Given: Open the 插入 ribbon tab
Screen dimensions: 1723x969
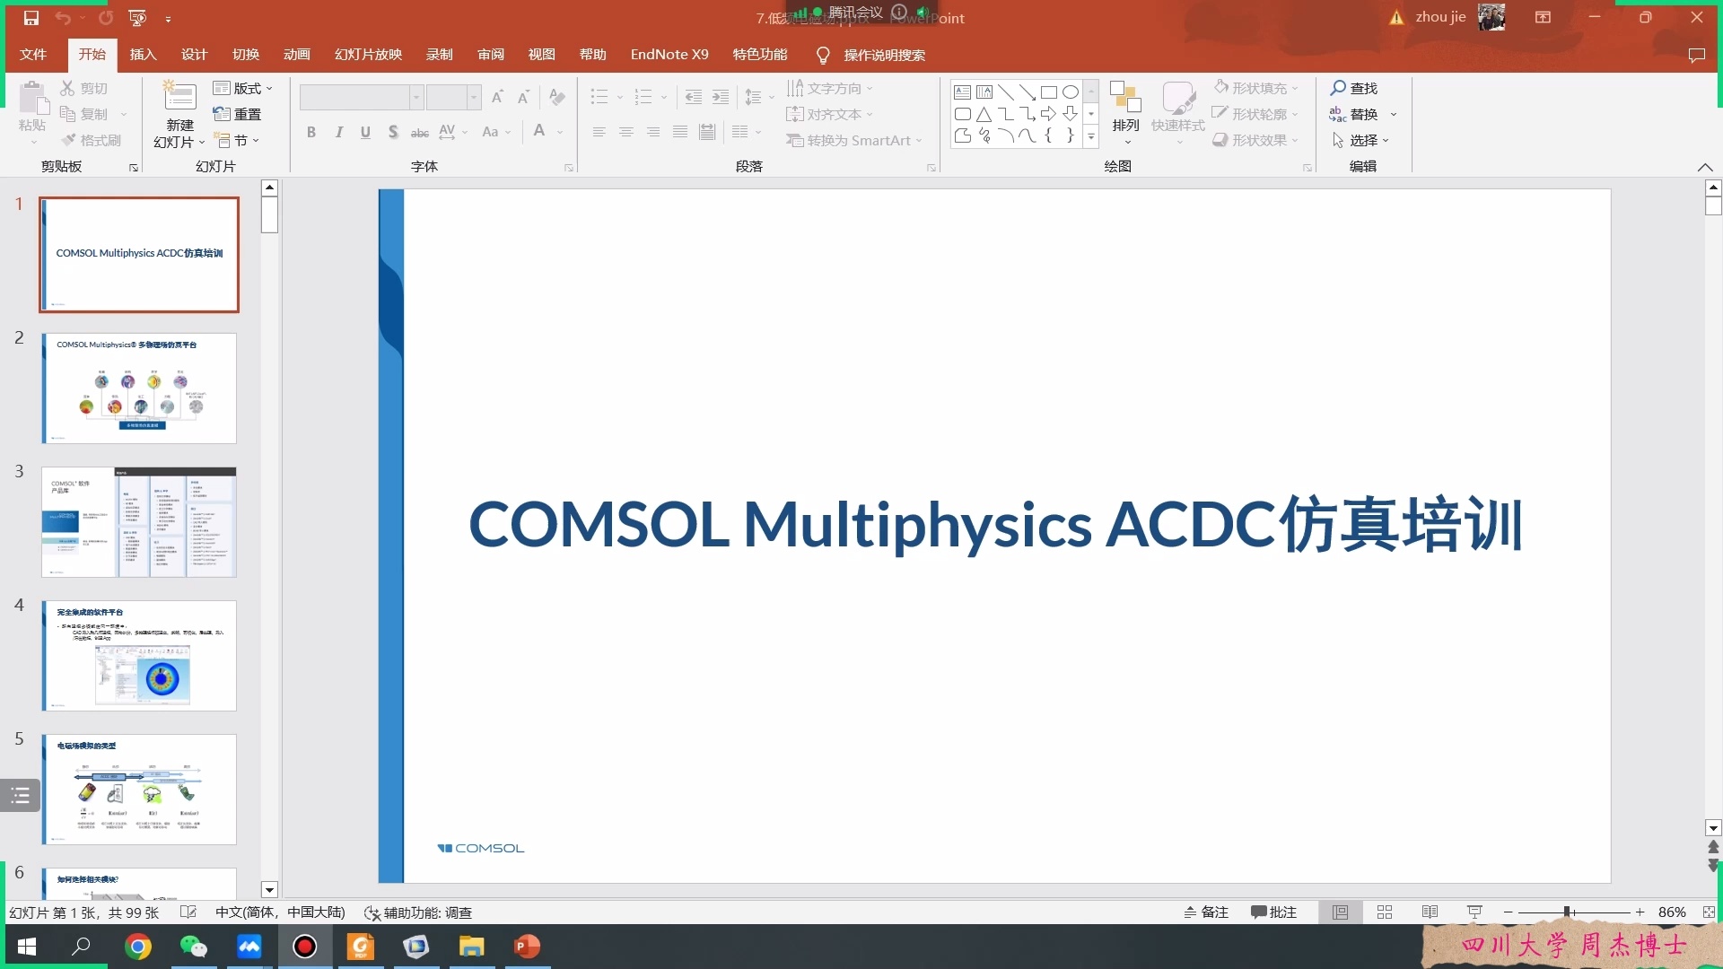Looking at the screenshot, I should 142,54.
